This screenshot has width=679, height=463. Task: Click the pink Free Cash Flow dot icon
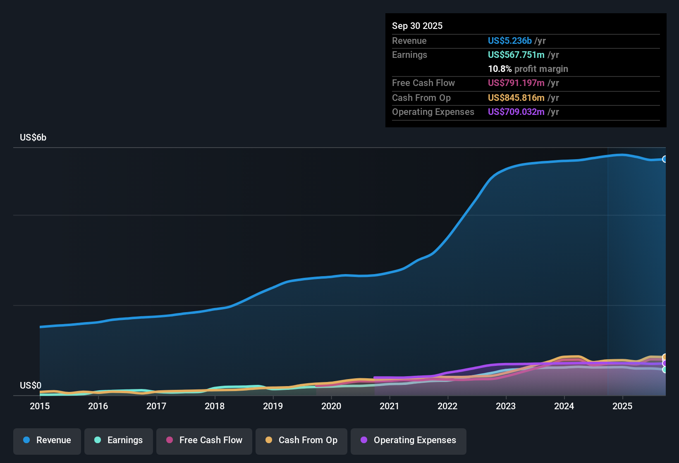click(x=169, y=440)
